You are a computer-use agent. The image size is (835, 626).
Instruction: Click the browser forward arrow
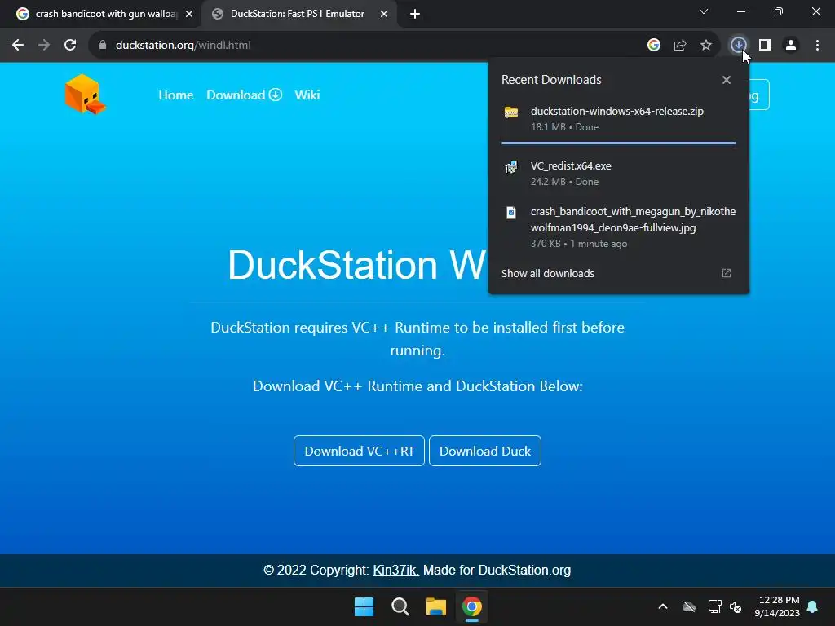[44, 46]
